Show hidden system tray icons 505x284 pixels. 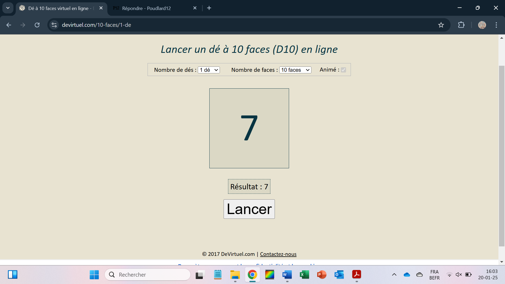[394, 275]
